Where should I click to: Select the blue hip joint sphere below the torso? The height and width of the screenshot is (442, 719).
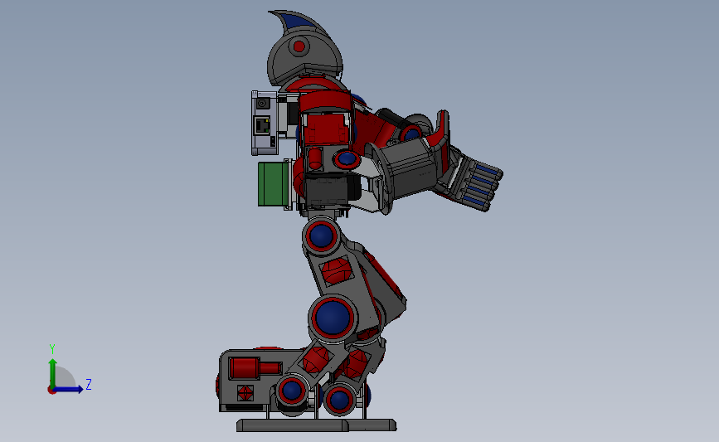tap(322, 236)
